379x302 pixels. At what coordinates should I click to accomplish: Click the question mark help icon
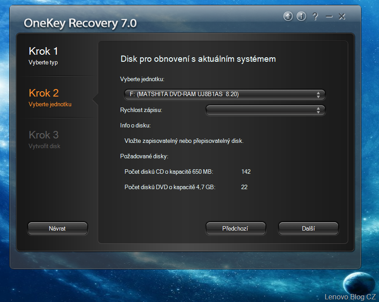[315, 17]
